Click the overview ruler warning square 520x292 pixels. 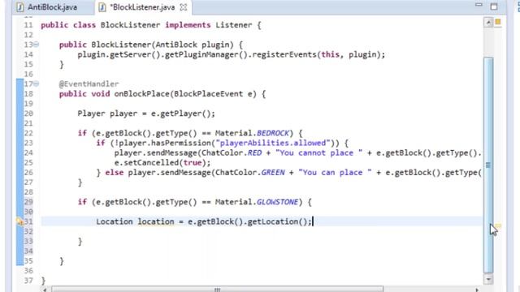[498, 22]
